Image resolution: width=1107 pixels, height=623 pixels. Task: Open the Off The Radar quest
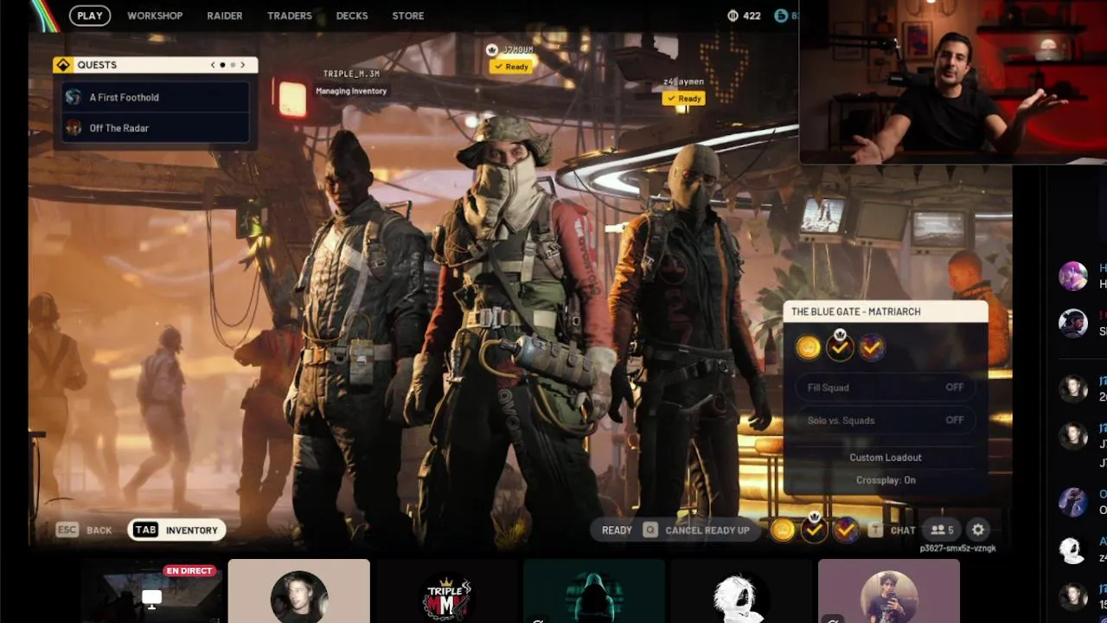156,128
